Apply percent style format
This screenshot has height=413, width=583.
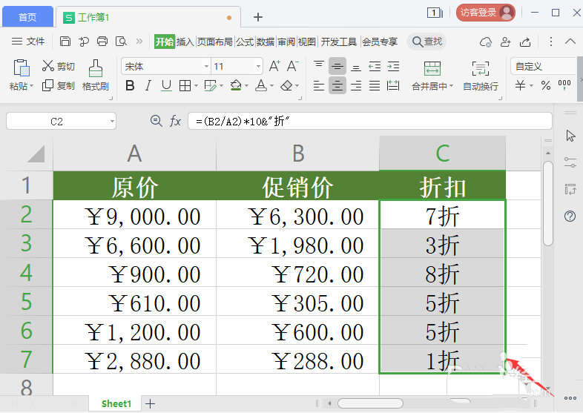click(x=546, y=85)
